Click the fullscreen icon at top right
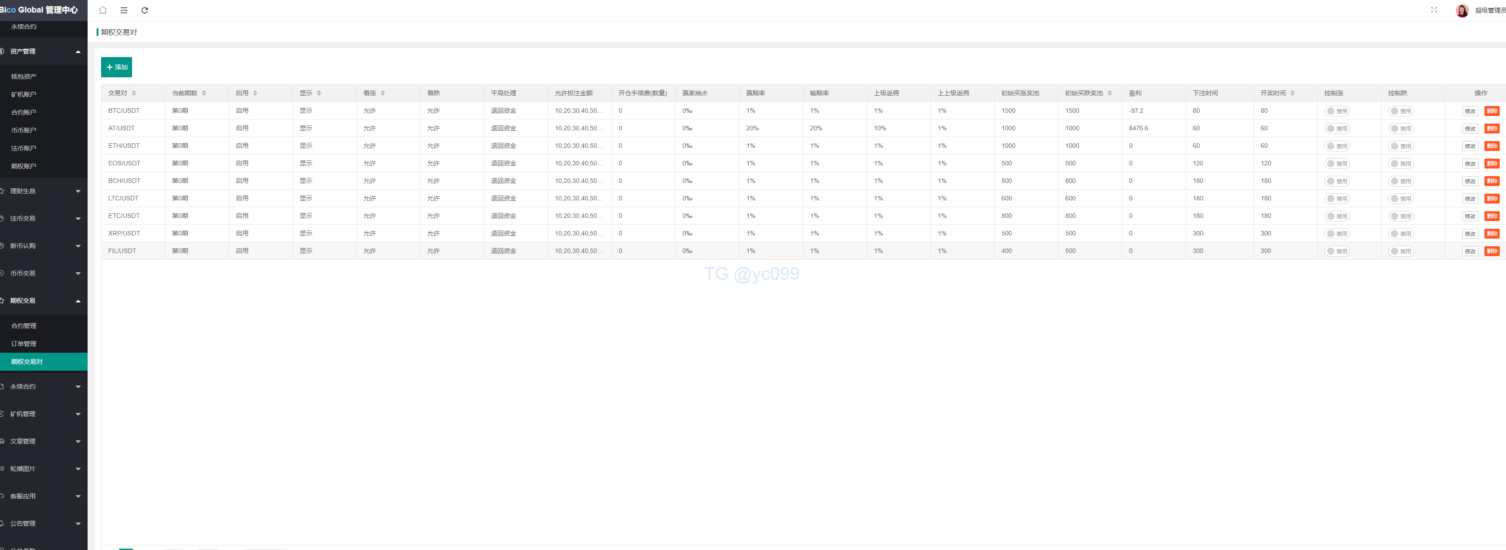The width and height of the screenshot is (1506, 550). (x=1434, y=10)
